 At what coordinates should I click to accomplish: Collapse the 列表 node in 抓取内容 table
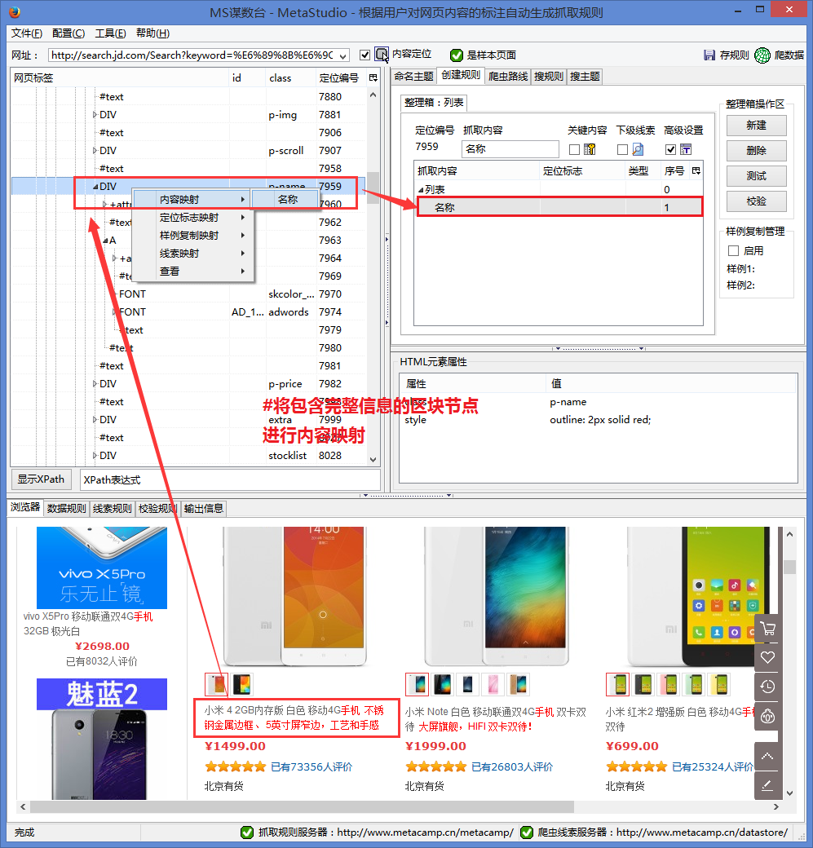421,190
